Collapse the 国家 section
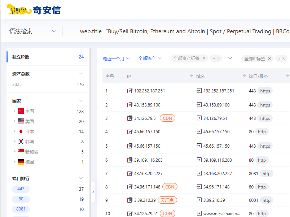This screenshot has height=217, width=290. 81,100
